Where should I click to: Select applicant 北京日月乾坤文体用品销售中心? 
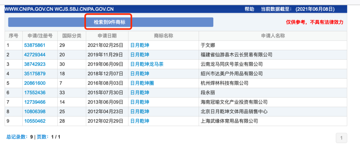click(x=273, y=111)
